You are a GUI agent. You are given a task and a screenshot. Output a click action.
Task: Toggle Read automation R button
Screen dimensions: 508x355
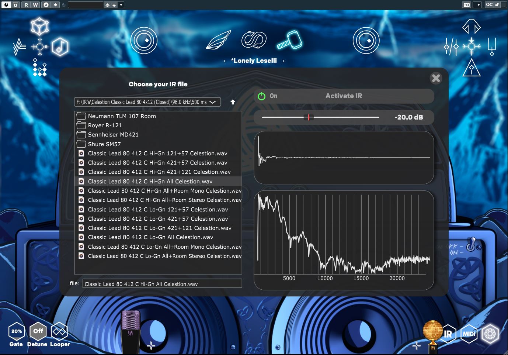pyautogui.click(x=26, y=5)
